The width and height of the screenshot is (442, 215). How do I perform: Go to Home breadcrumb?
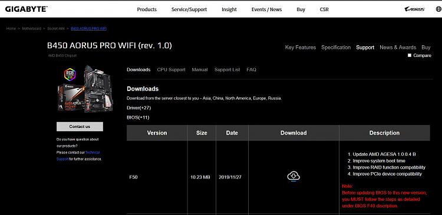[x=11, y=29]
